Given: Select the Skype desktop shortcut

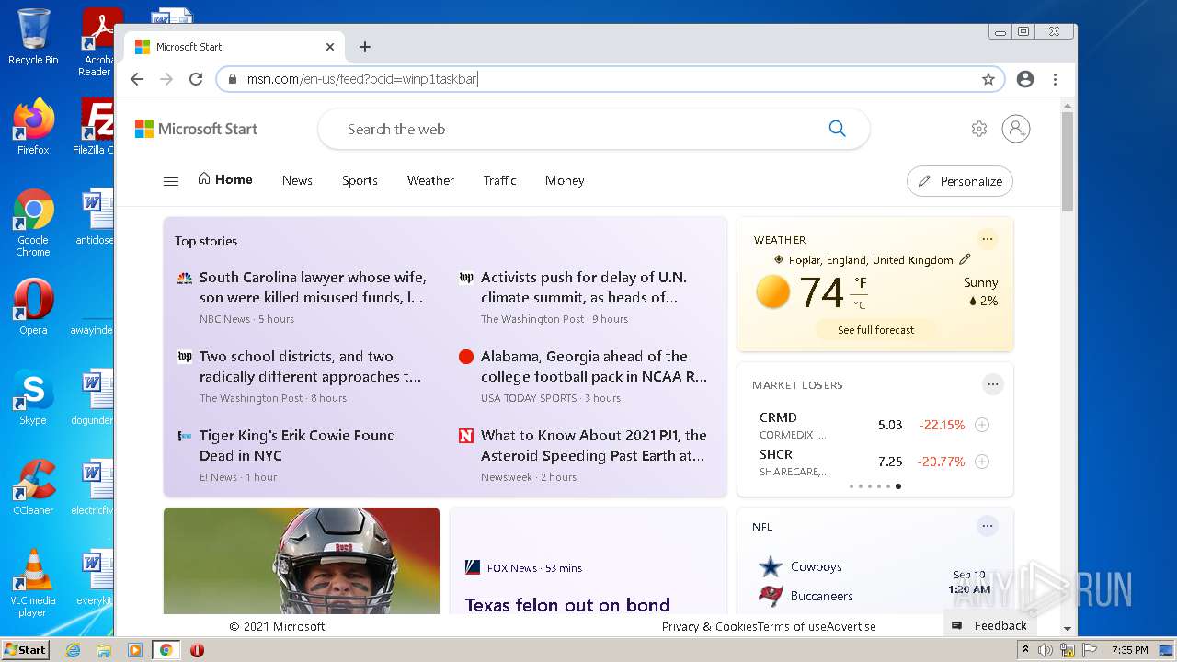Looking at the screenshot, I should (33, 397).
